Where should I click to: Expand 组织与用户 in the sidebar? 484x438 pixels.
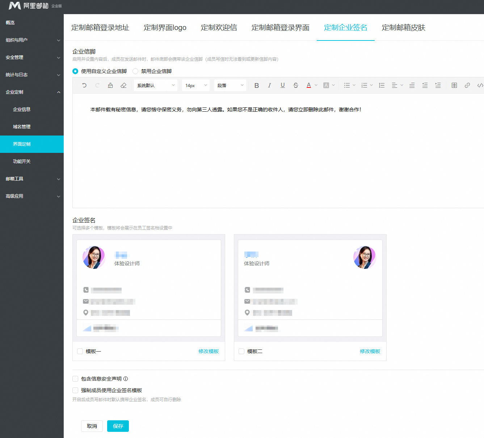click(32, 40)
